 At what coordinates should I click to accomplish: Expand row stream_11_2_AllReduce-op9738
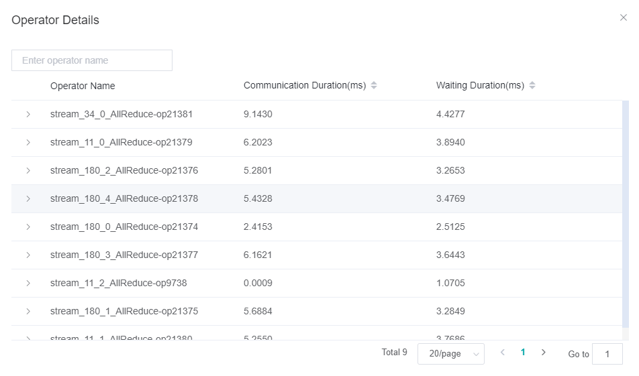(28, 284)
